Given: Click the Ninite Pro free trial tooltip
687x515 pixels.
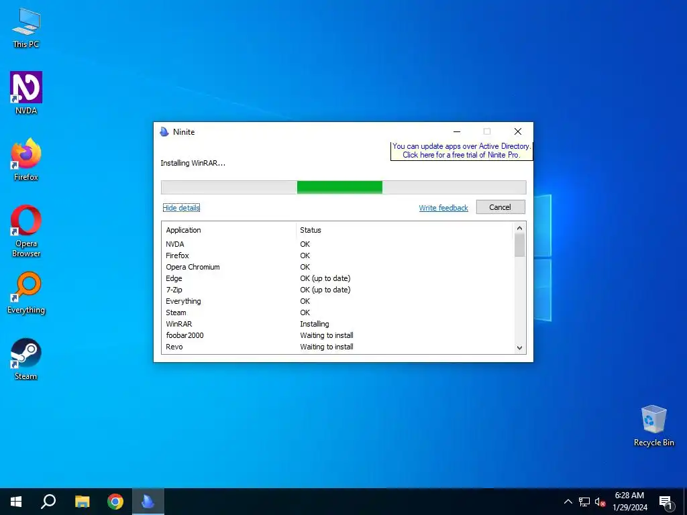Looking at the screenshot, I should (462, 151).
